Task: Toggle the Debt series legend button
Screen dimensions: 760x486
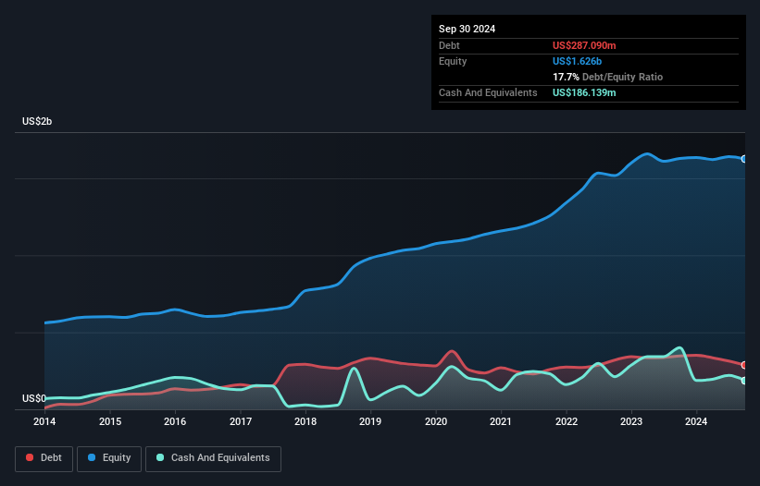Action: coord(44,458)
